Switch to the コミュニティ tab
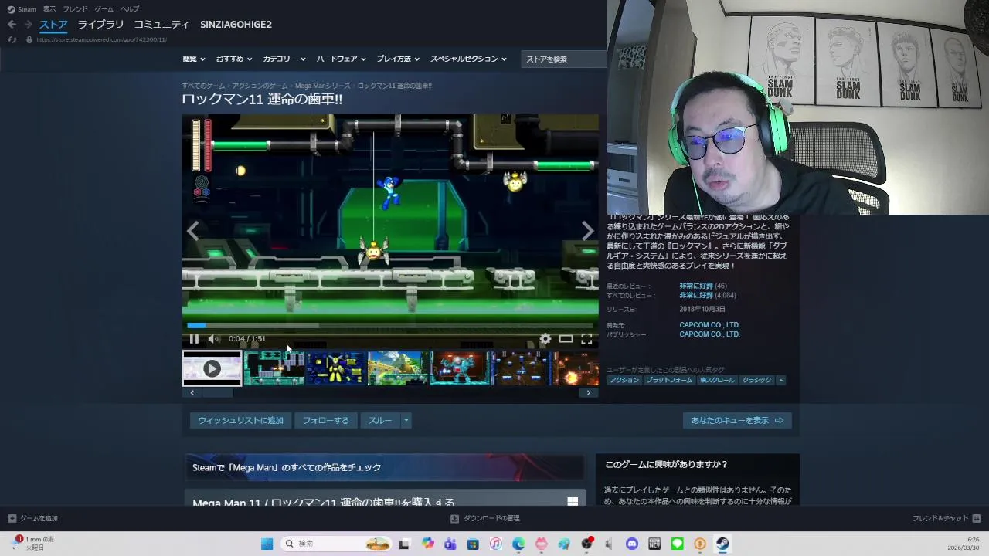 pyautogui.click(x=161, y=25)
